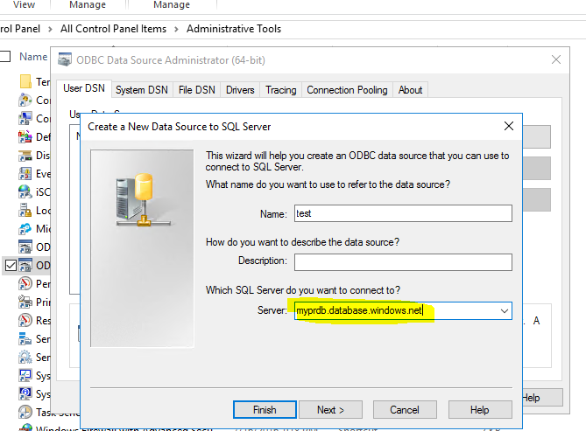Viewport: 586px width, 431px height.
Task: Expand the Server combo box dropdown arrow
Action: [505, 311]
